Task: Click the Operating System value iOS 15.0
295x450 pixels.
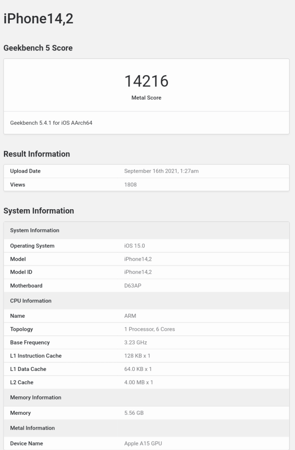Action: coord(135,246)
